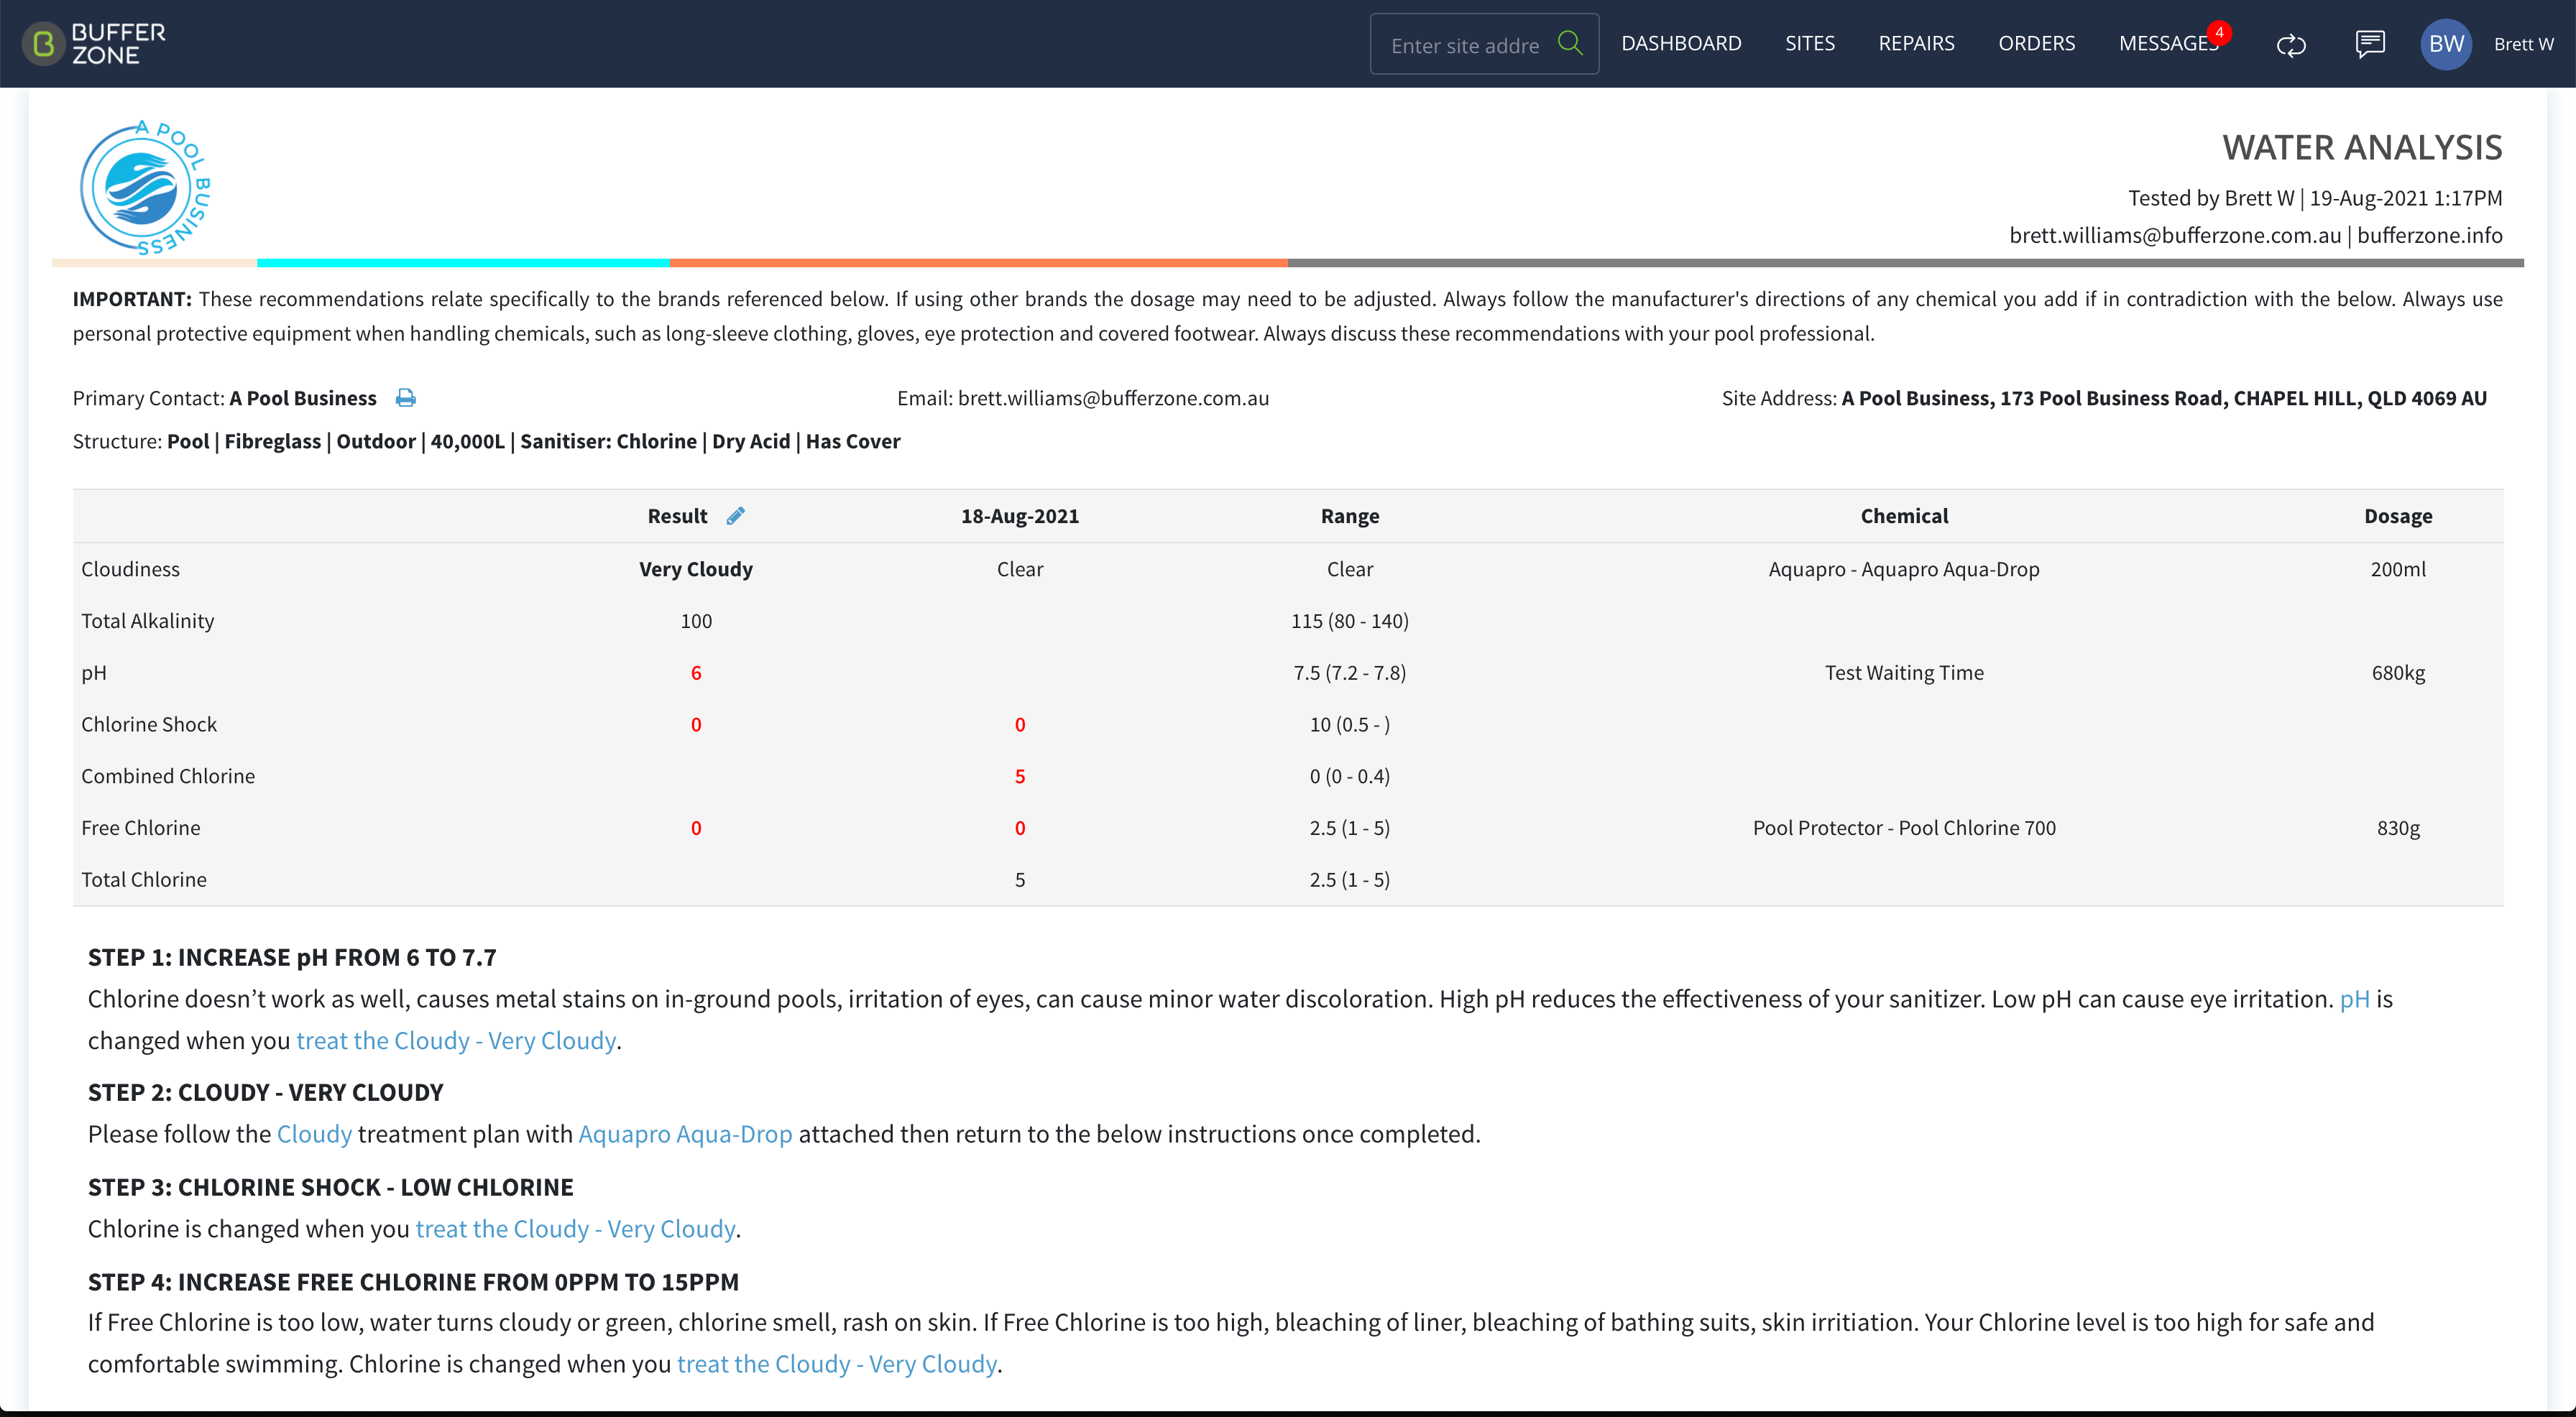Screen dimensions: 2576x1417
Task: Follow Step 3 treat the Cloudy link
Action: click(575, 1229)
